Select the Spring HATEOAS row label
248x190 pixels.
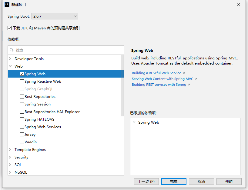pos(39,119)
